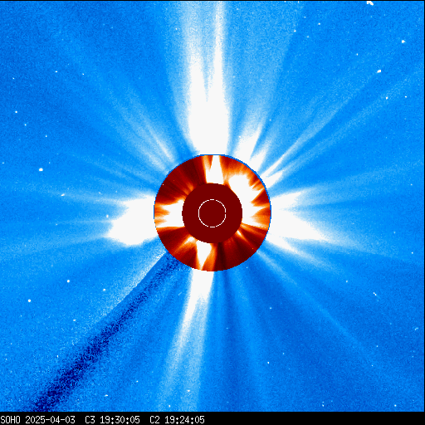Click the dark red central occulting disk

[212, 213]
